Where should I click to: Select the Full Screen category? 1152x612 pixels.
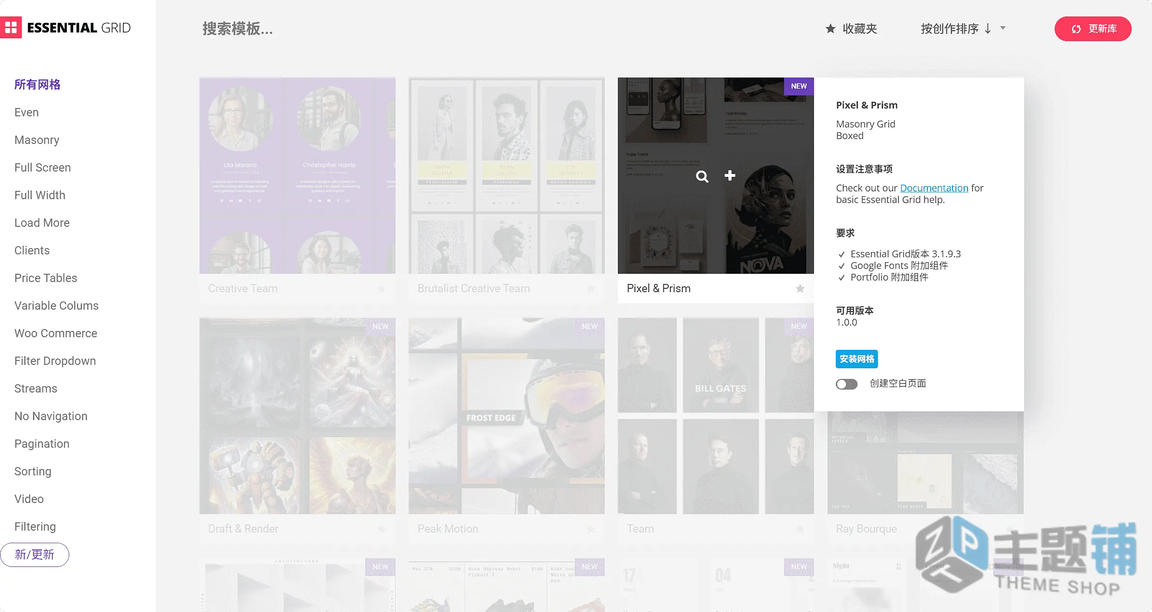(x=43, y=168)
